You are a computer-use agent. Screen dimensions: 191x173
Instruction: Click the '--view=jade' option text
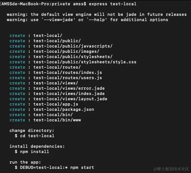pyautogui.click(x=59, y=20)
